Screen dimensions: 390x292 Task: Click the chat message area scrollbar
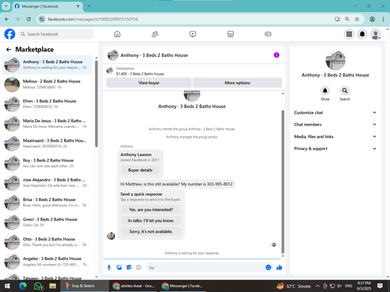coord(283,181)
